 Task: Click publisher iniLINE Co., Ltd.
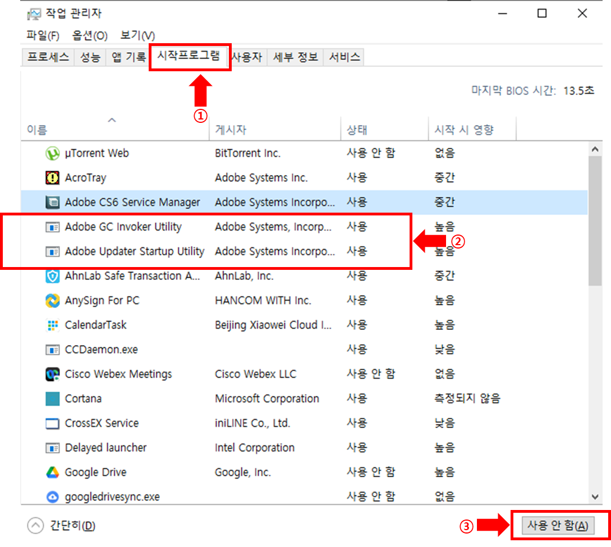[x=252, y=423]
